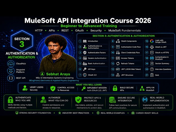Click the "Sebhat Araya" name text
This screenshot has width=176, height=132.
(x=58, y=74)
